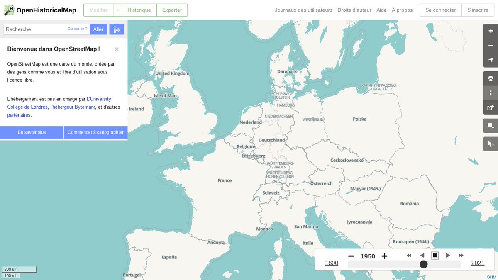Click the Magyar (1945-) label
This screenshot has height=280, width=498.
(x=366, y=189)
